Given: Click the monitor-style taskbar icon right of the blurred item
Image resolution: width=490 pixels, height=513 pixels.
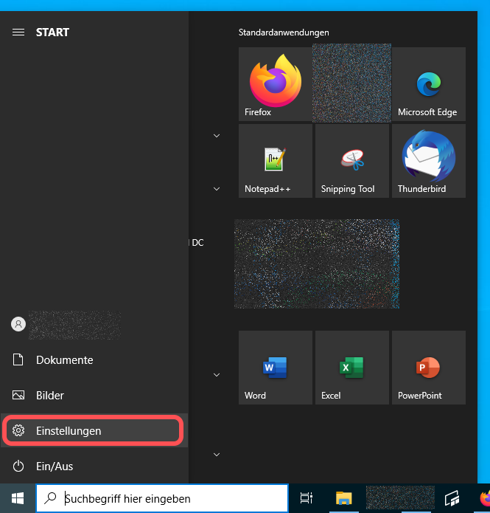Looking at the screenshot, I should 452,498.
